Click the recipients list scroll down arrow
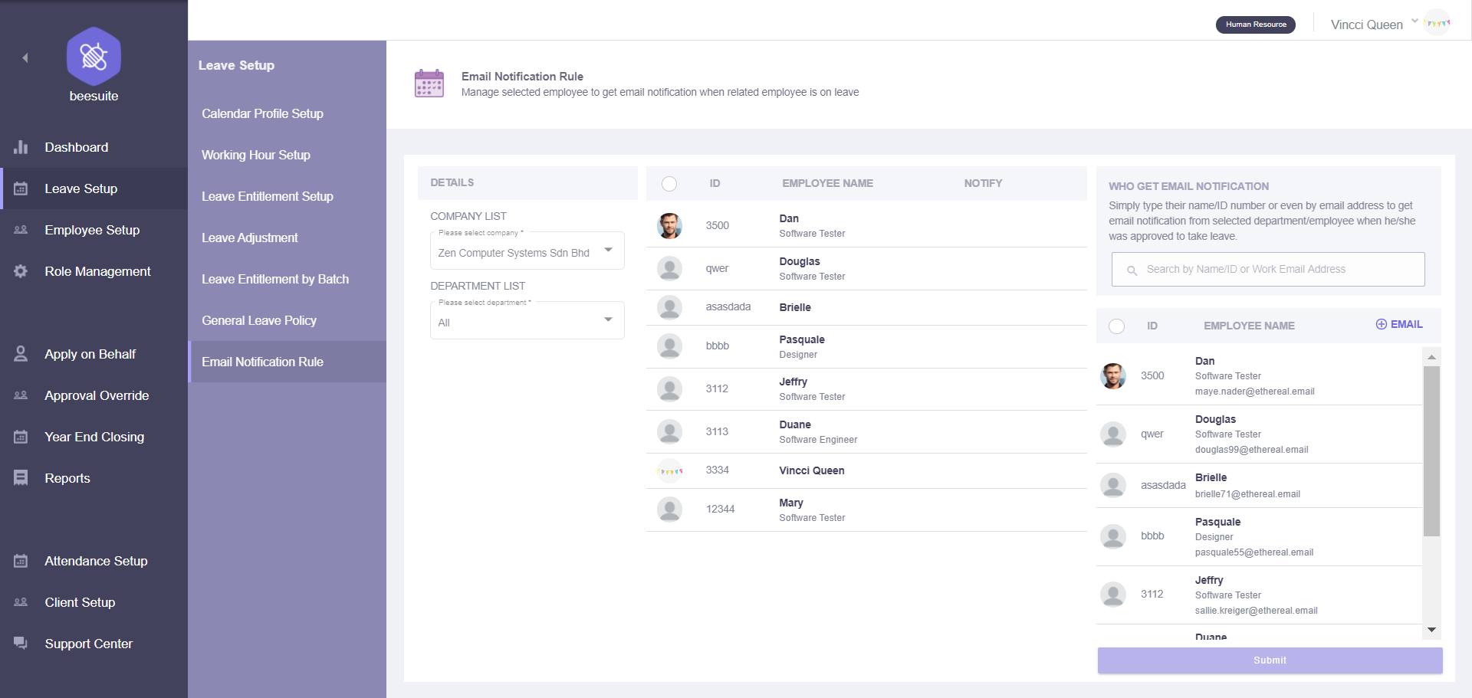 tap(1431, 630)
